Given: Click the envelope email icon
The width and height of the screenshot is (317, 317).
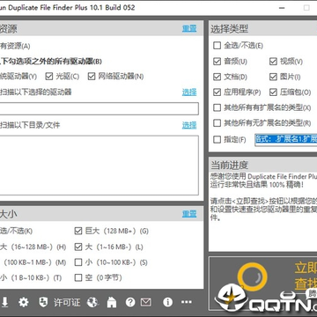Looking at the screenshot, I should tap(145, 302).
